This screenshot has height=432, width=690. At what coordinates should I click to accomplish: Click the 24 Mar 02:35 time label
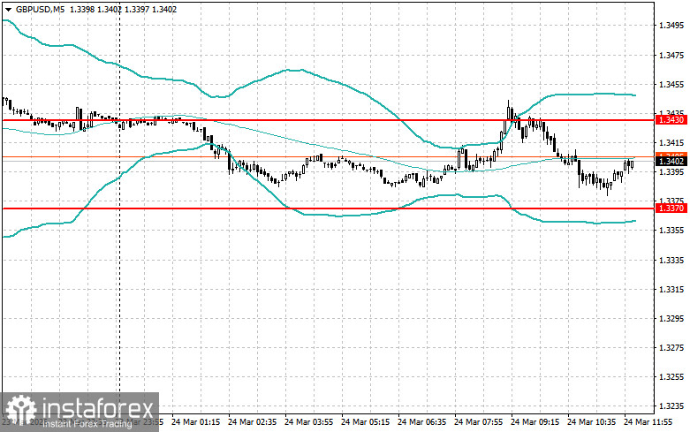point(252,422)
